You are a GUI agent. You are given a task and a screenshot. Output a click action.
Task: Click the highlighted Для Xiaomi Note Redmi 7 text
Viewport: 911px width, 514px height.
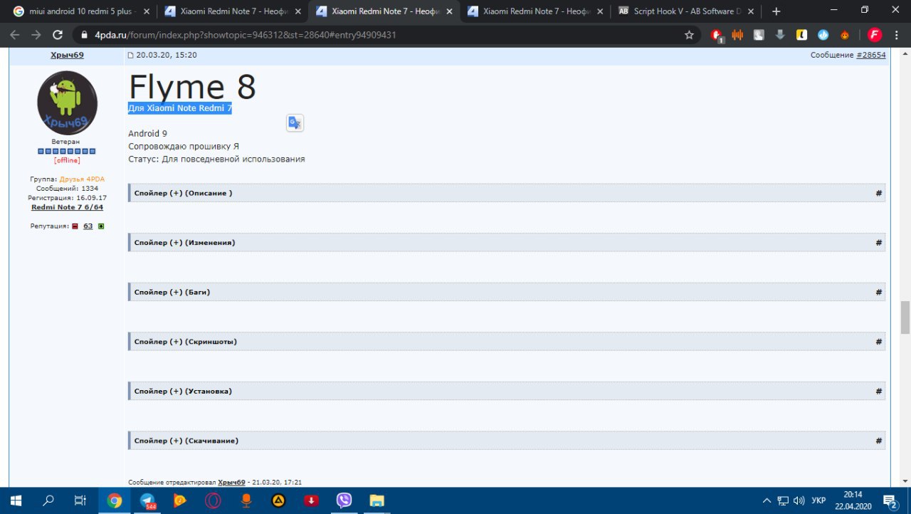click(x=180, y=108)
